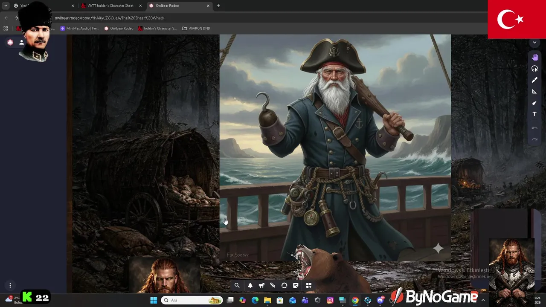Click the Redo arrow in tool panel
546x307 pixels.
point(534,139)
